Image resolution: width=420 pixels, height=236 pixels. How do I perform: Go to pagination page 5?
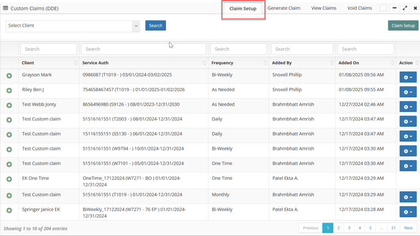coord(370,228)
